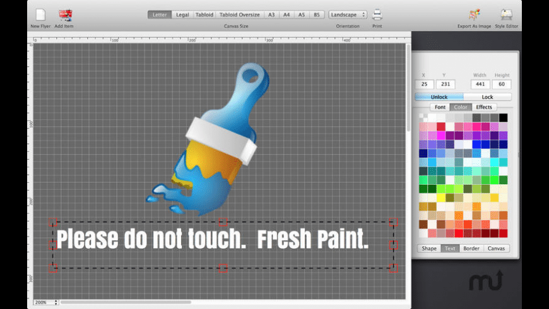Pick the bright red swatch in the bottom-right corner
Viewport: 549px width, 309px height.
tap(503, 233)
